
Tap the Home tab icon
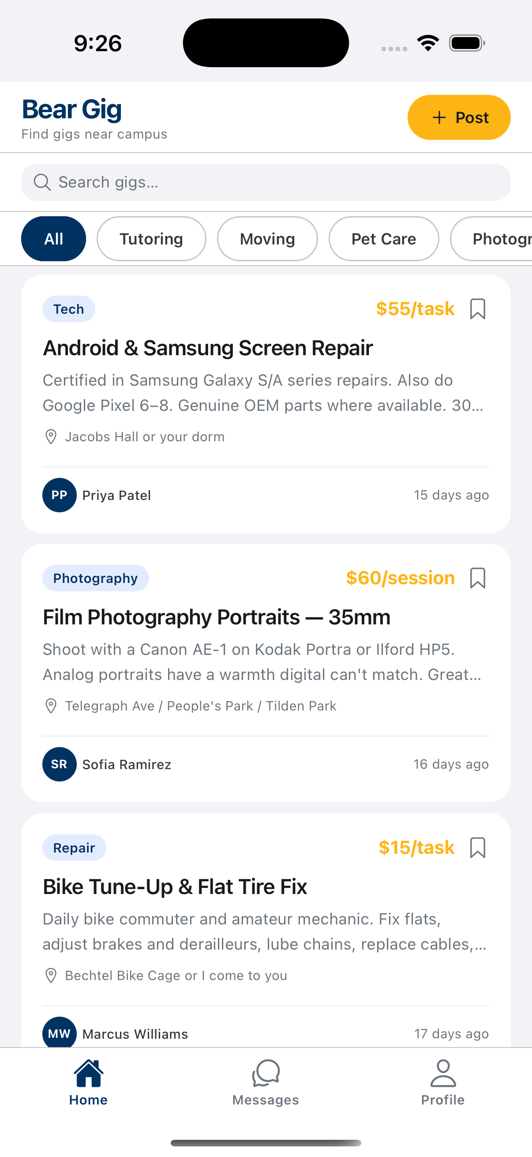88,1074
